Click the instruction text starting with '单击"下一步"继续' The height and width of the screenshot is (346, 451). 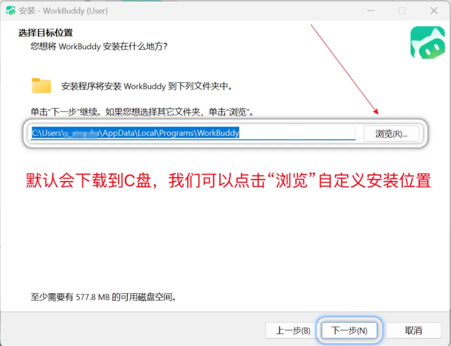coord(142,111)
